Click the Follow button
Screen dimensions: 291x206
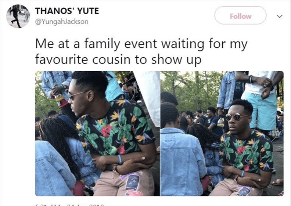[240, 15]
